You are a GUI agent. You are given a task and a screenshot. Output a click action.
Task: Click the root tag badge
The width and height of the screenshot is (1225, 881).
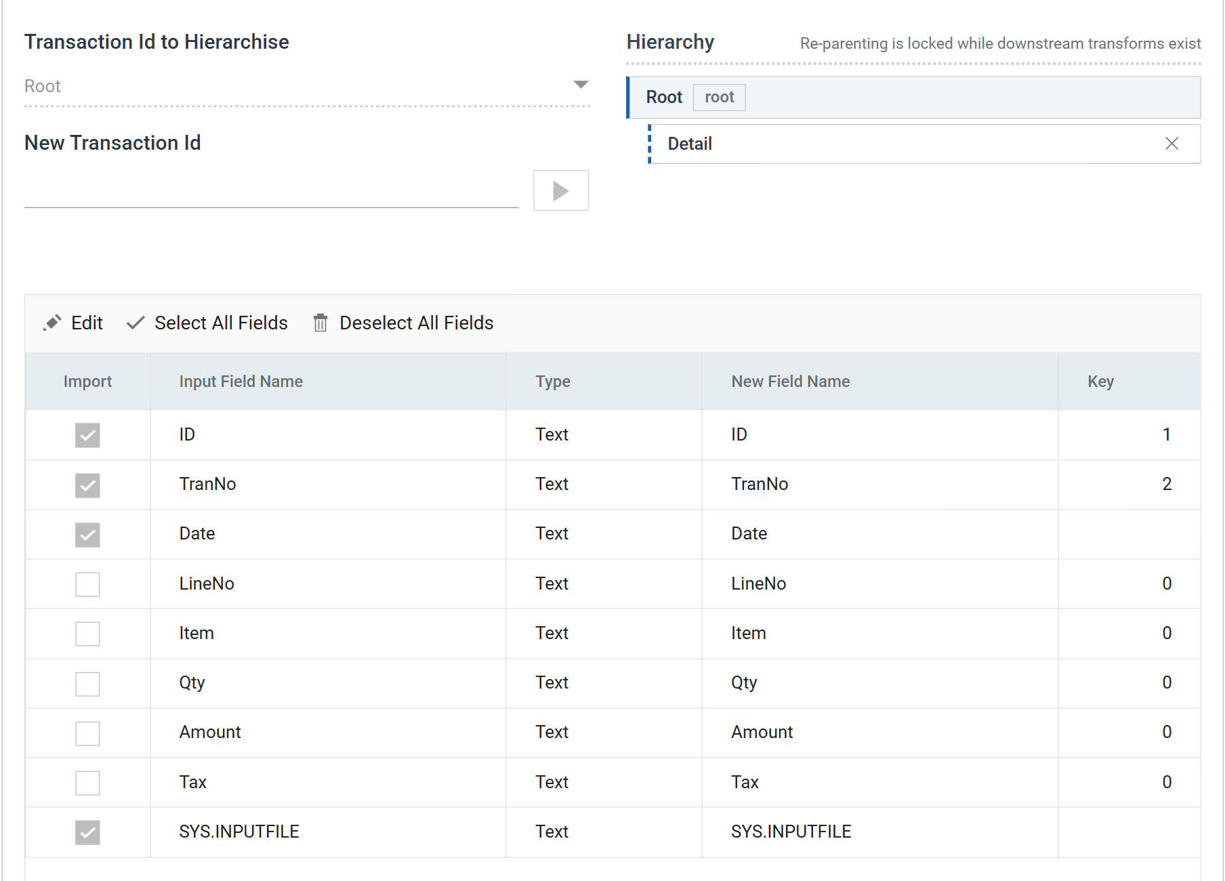tap(719, 98)
